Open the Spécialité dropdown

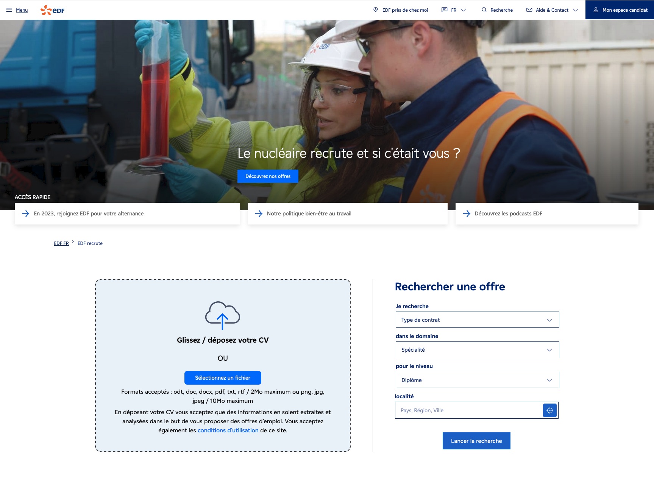coord(477,350)
